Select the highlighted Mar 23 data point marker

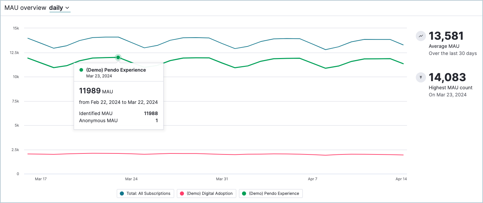(118, 57)
